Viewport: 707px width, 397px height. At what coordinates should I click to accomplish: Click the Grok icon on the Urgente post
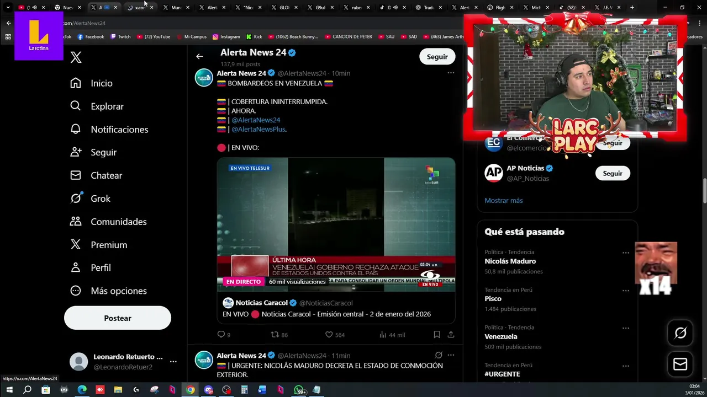point(439,355)
